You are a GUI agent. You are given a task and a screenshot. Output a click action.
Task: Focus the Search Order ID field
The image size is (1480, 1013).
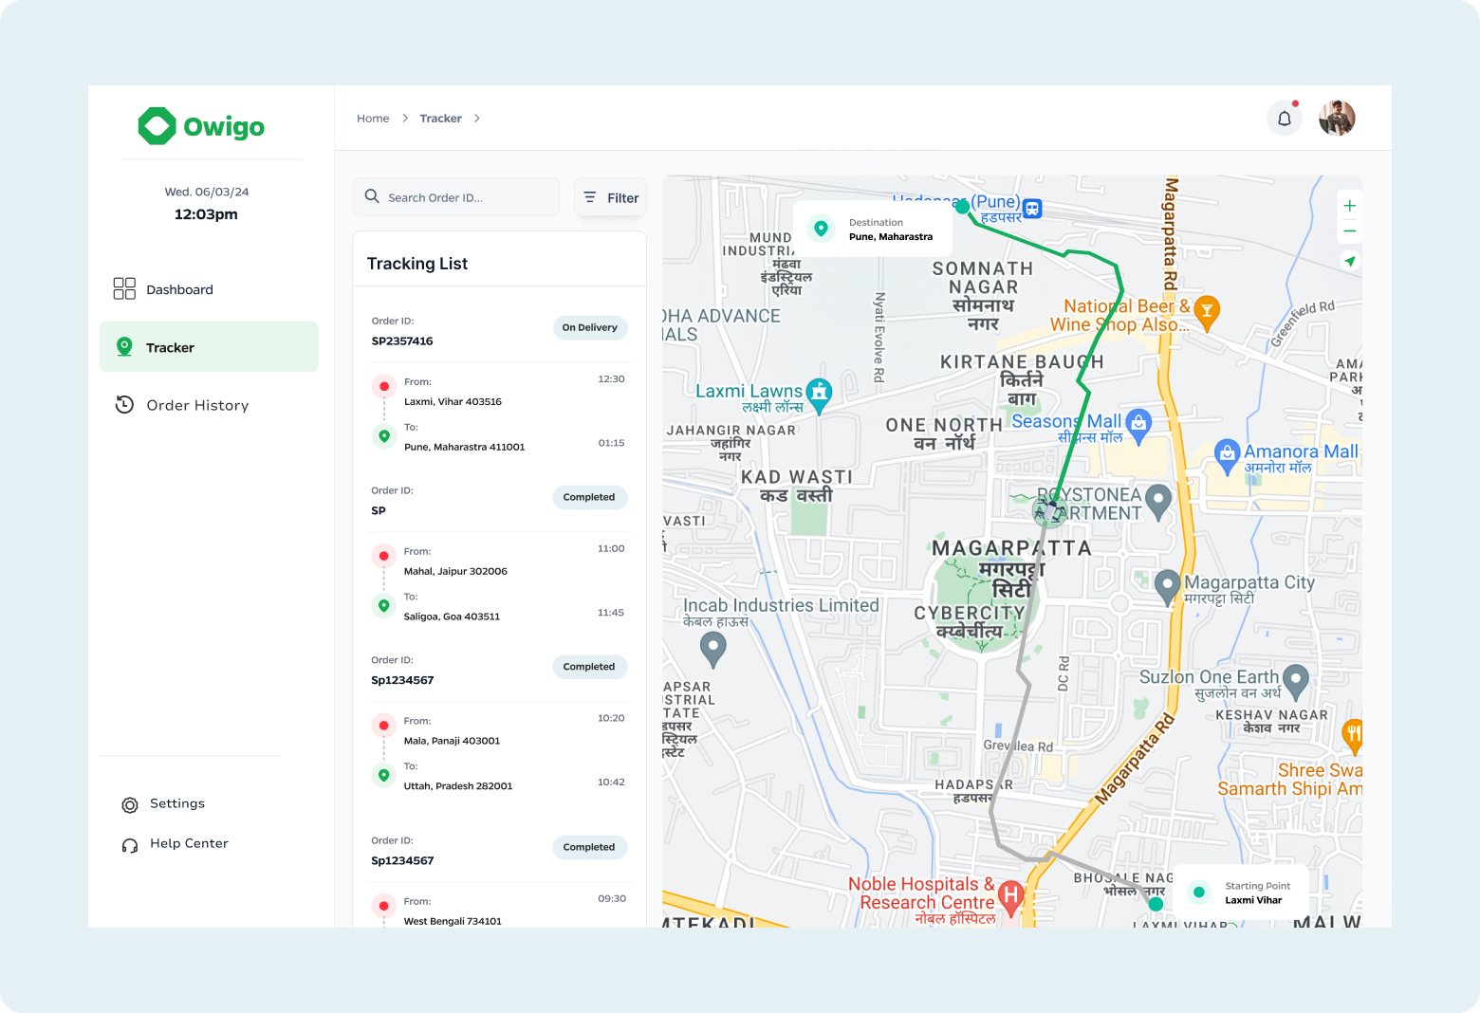[x=456, y=197]
